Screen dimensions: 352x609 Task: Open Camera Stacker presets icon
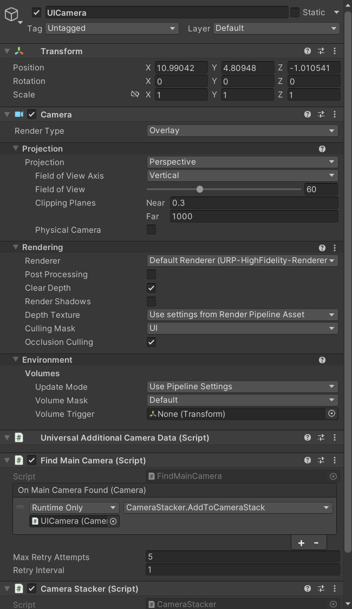(x=321, y=588)
